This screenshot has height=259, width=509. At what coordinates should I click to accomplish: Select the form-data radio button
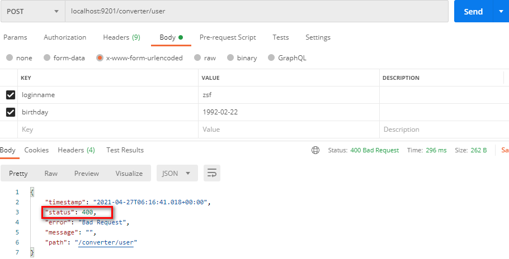click(x=47, y=57)
